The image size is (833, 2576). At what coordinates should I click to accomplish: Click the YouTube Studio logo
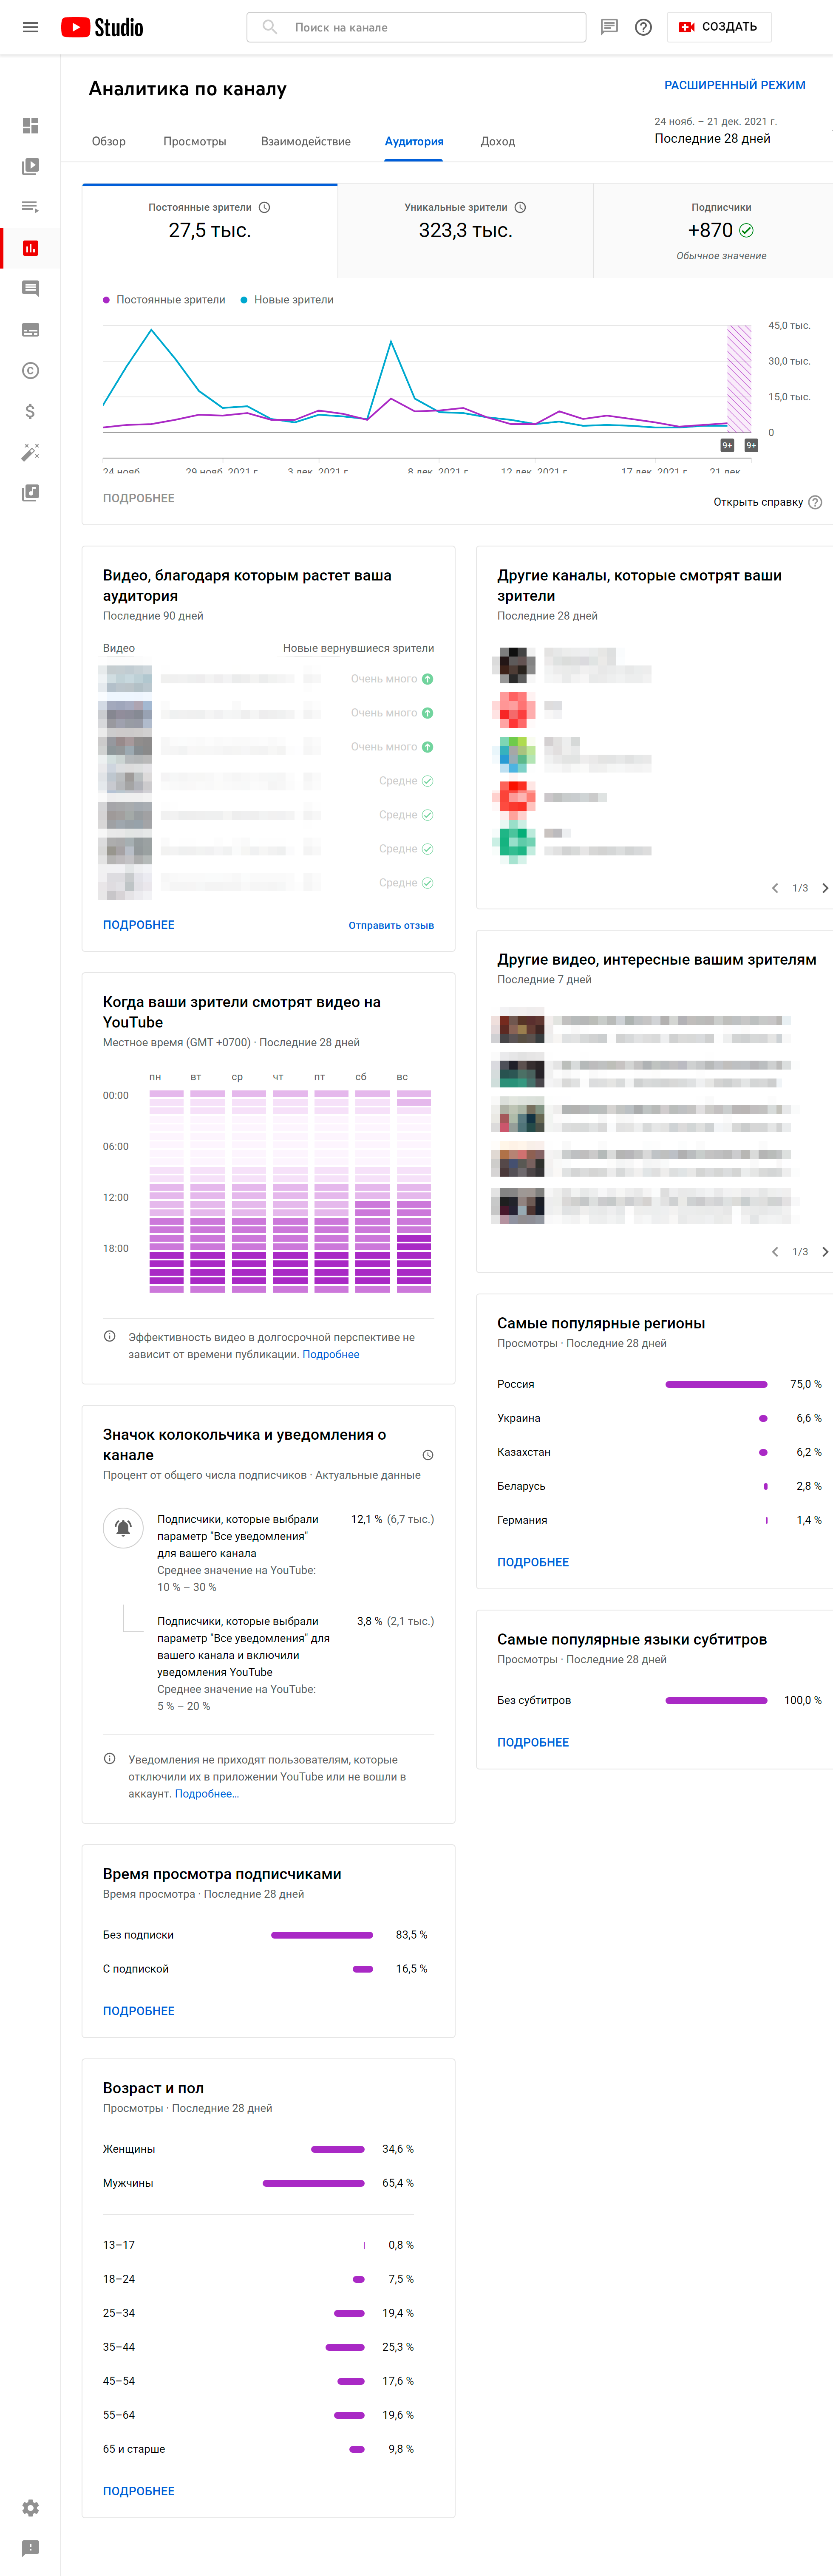102,27
